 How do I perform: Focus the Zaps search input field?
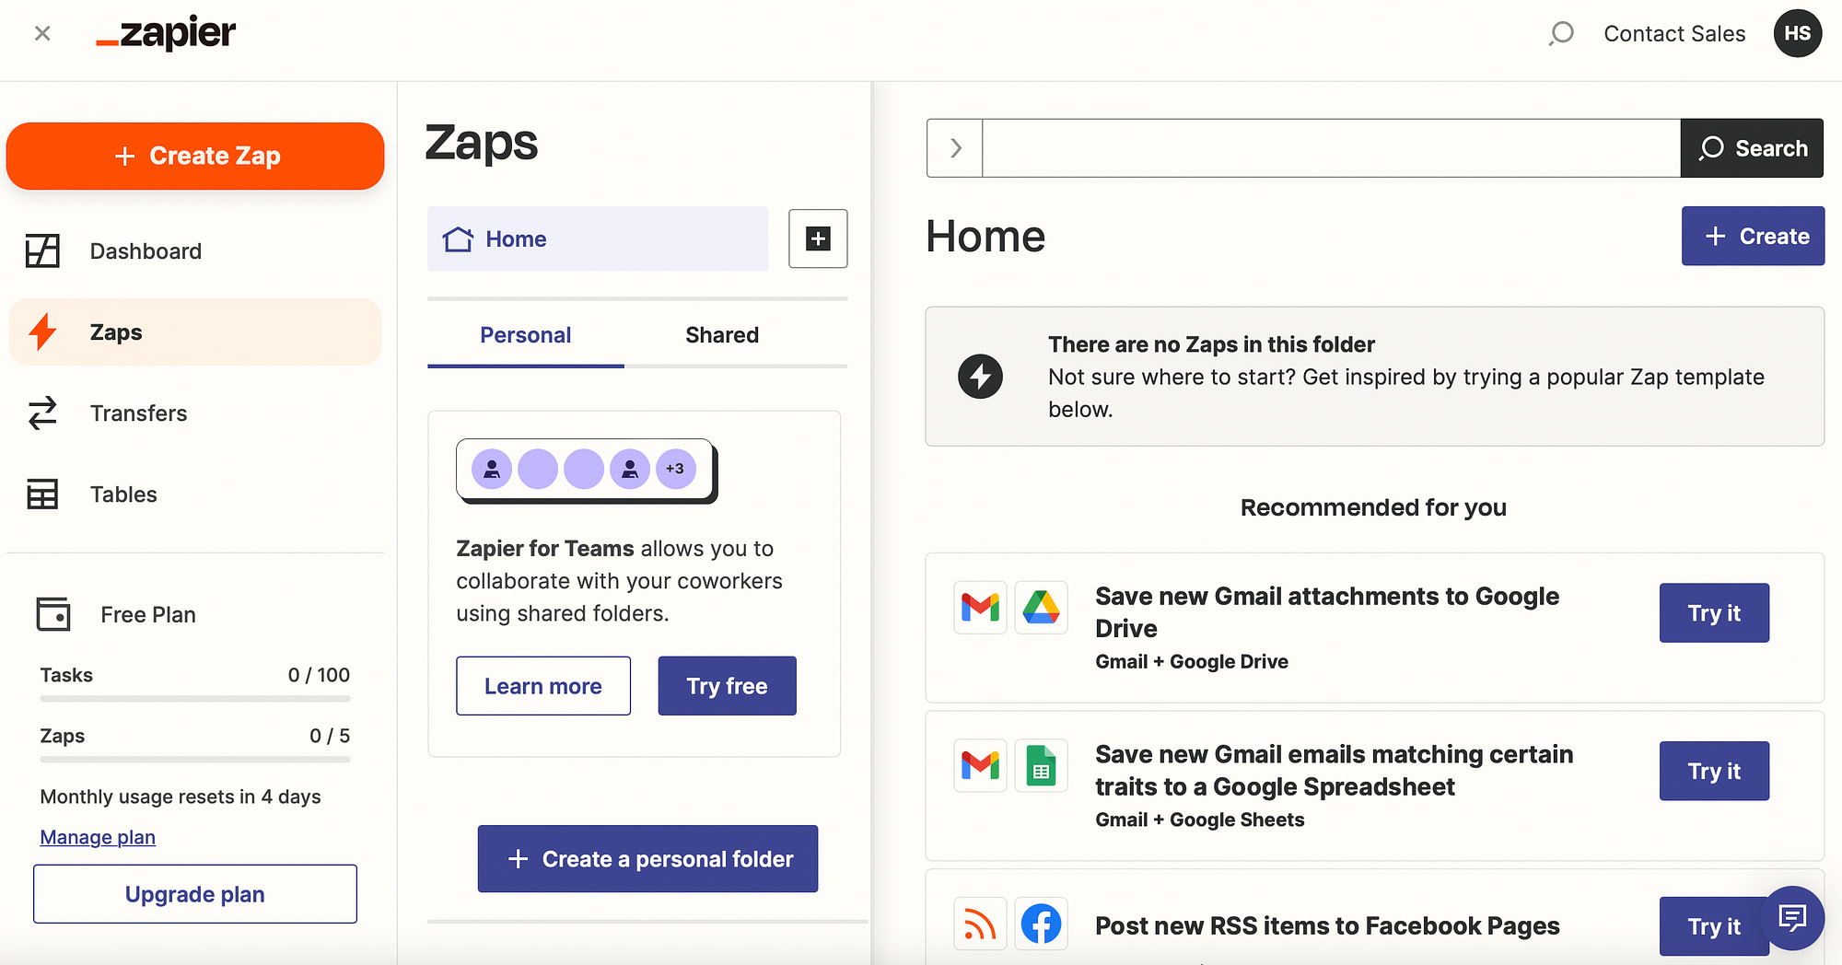click(1331, 148)
